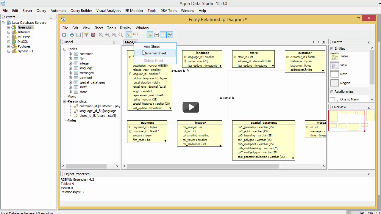Expand the MySQL server node
The width and height of the screenshot is (381, 214).
click(x=9, y=42)
